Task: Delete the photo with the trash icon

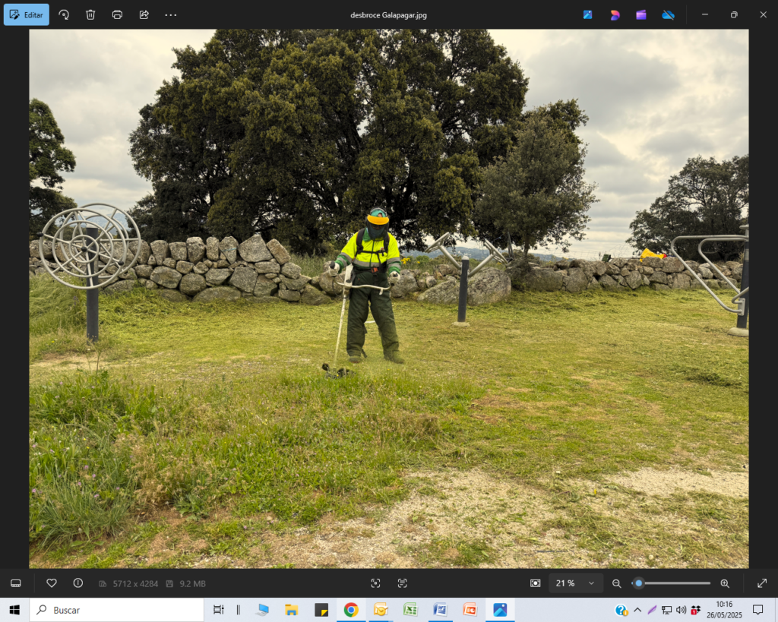Action: pos(90,15)
